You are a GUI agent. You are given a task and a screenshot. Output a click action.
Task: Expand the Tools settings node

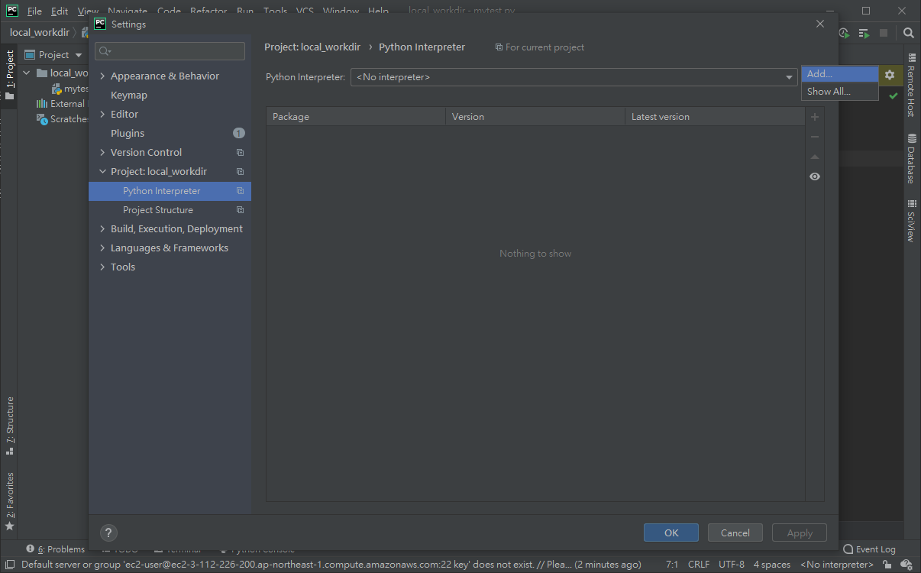[102, 267]
